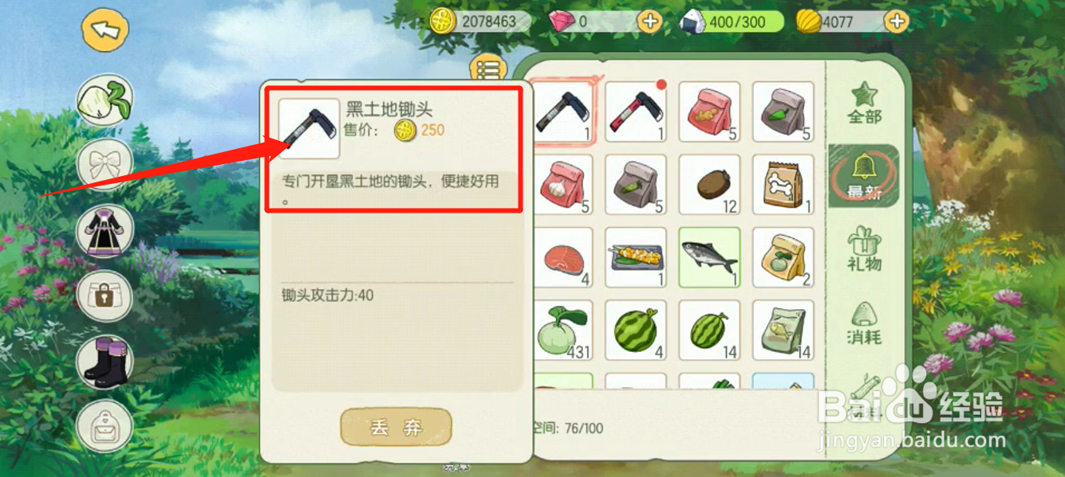Select the grilled corn skewer dish
The height and width of the screenshot is (477, 1065).
[636, 258]
